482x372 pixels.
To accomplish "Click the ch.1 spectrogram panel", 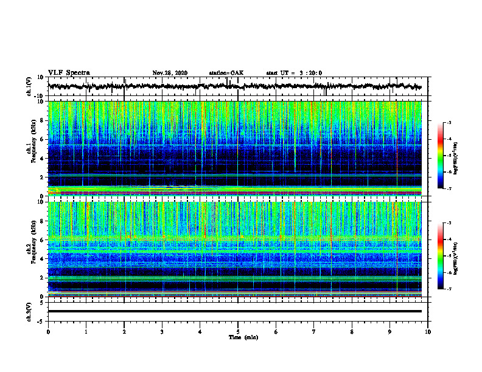I will click(x=235, y=148).
